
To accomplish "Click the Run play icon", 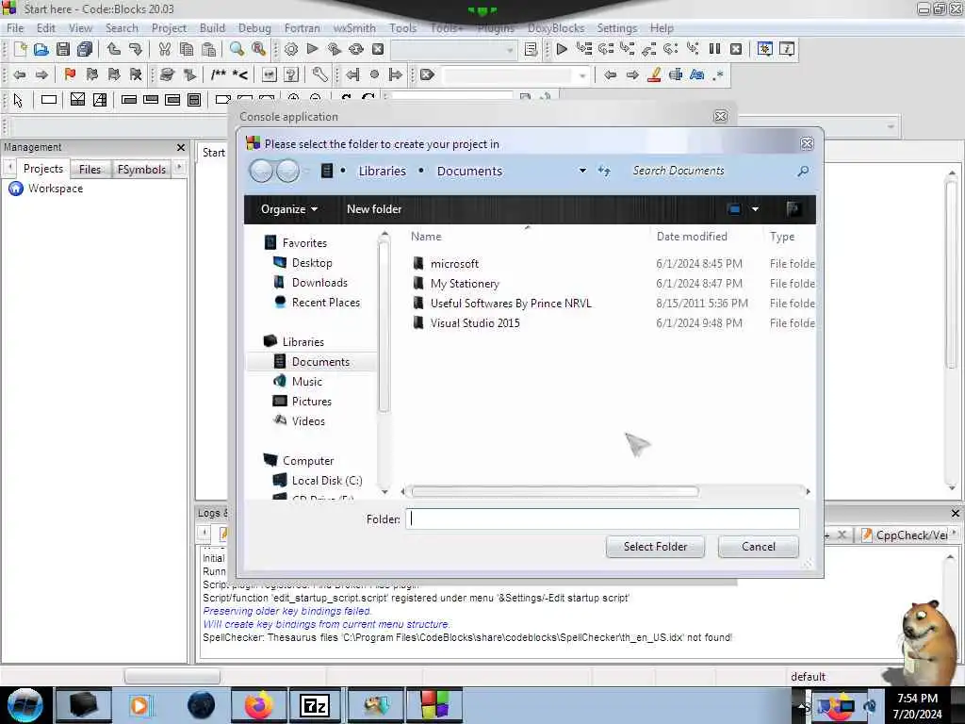I will [313, 49].
